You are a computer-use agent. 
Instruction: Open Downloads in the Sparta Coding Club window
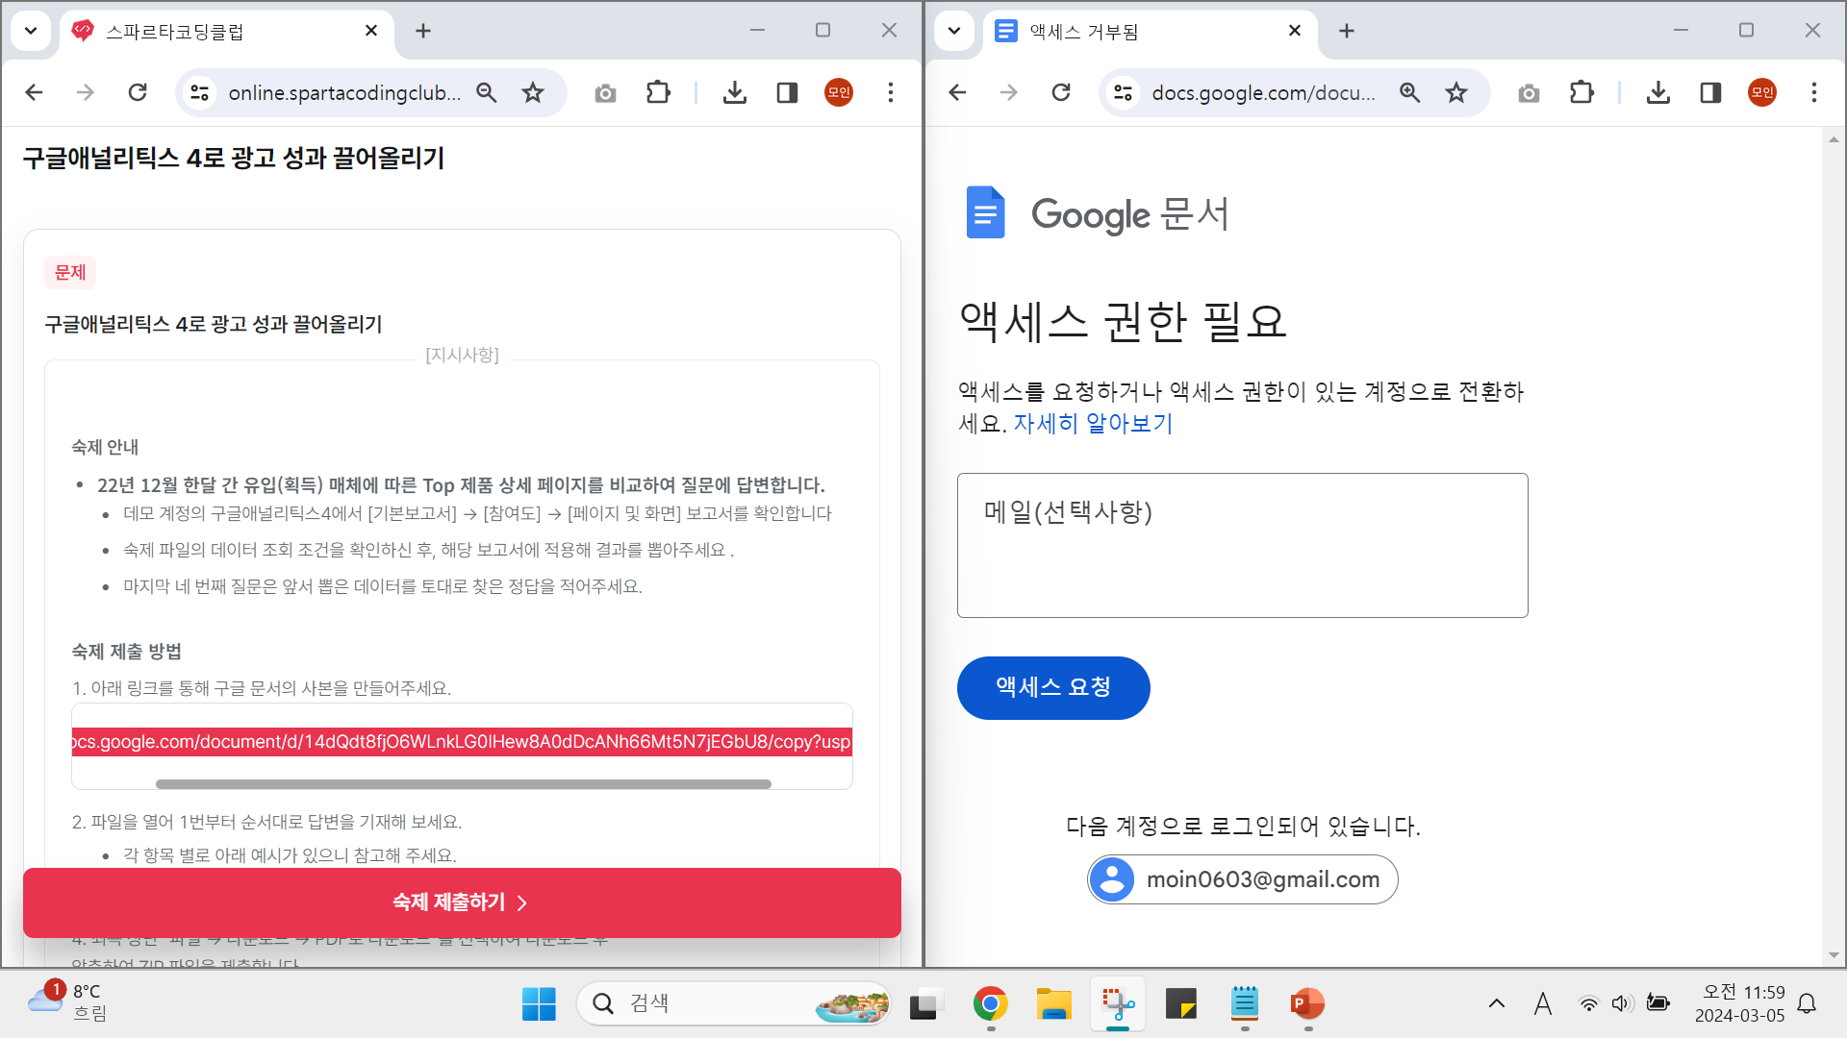pyautogui.click(x=735, y=92)
